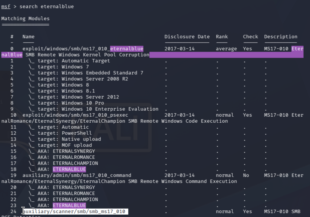Screen dimensions: 310x217
Task: Click 'No' check value in row 19
Action: 246,175
